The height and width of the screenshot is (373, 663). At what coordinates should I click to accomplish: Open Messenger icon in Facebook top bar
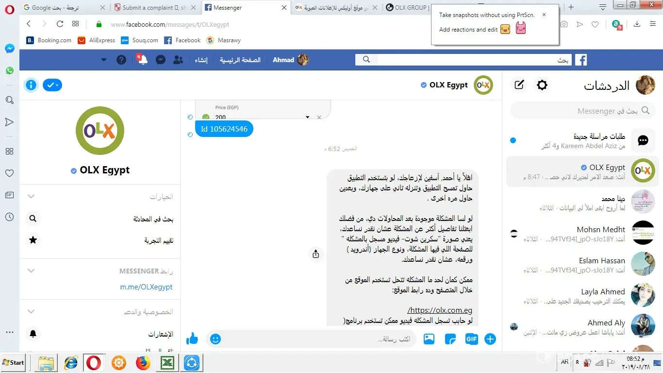161,60
